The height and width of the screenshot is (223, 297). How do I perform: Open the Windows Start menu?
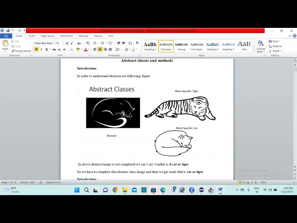click(x=77, y=190)
